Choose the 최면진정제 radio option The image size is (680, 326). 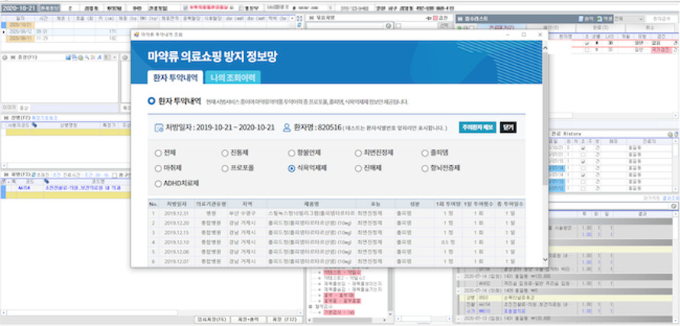tap(358, 152)
